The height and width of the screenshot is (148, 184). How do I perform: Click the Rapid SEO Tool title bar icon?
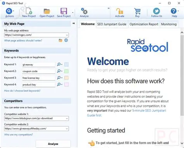(3, 3)
